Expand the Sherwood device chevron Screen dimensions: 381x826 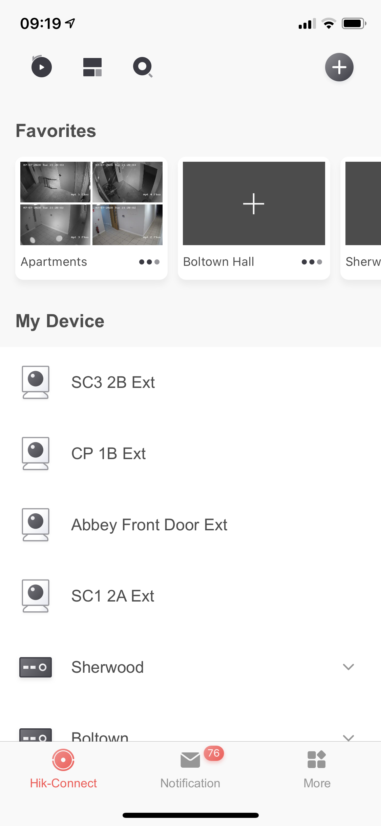pos(348,667)
